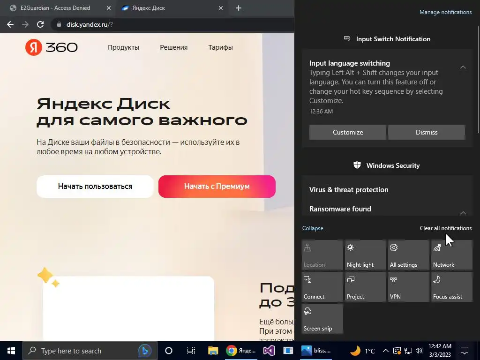Click the Yandex 360 logo
Viewport: 480px width, 360px height.
(52, 47)
